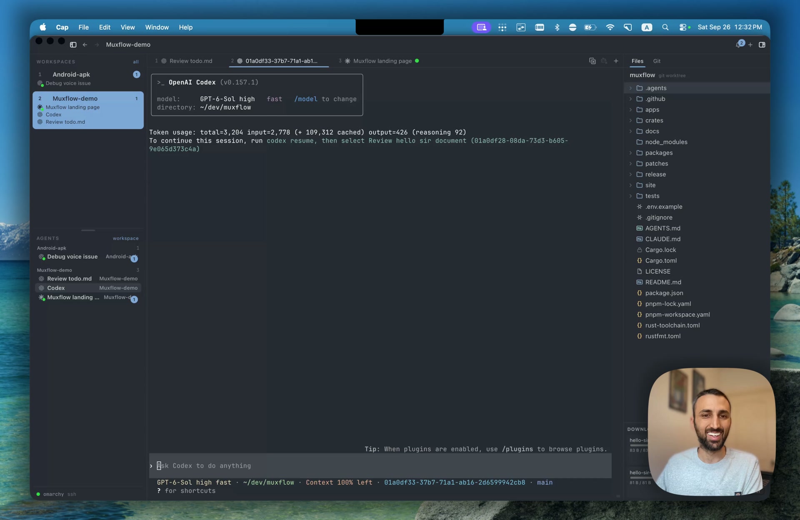Screen dimensions: 800x520
Task: Open the View menu
Action: tap(127, 27)
